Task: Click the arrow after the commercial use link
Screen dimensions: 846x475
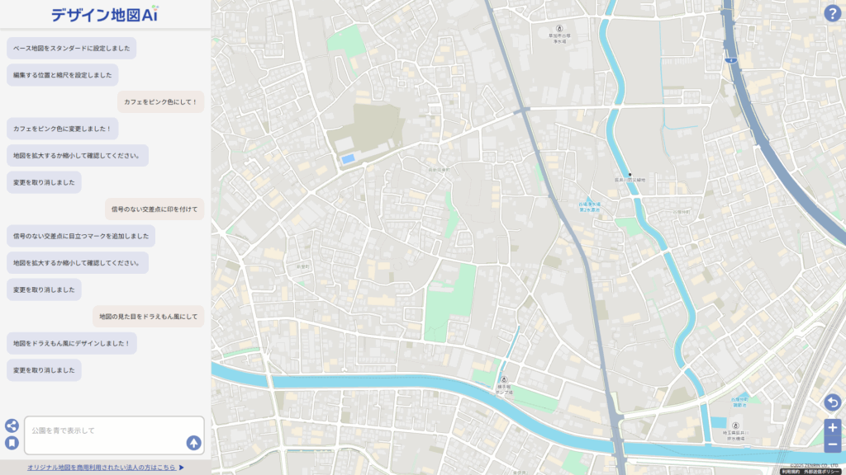Action: tap(181, 468)
